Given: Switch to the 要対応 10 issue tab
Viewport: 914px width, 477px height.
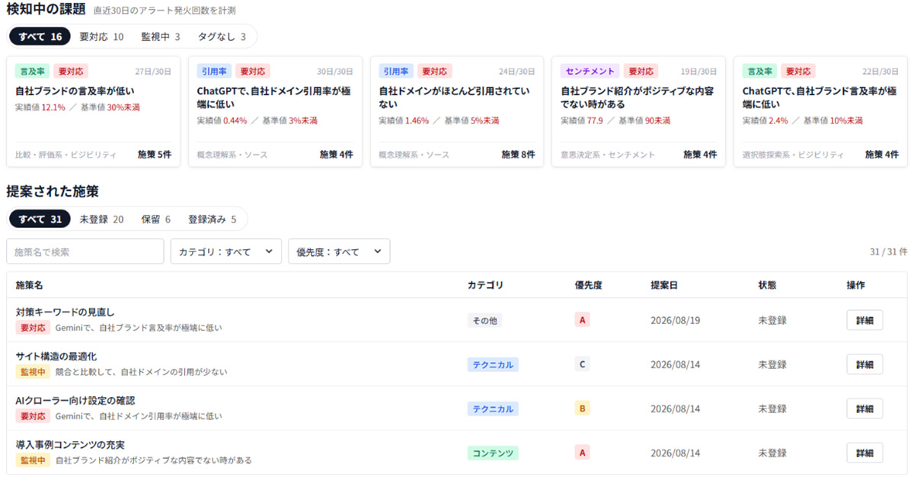Looking at the screenshot, I should tap(101, 37).
